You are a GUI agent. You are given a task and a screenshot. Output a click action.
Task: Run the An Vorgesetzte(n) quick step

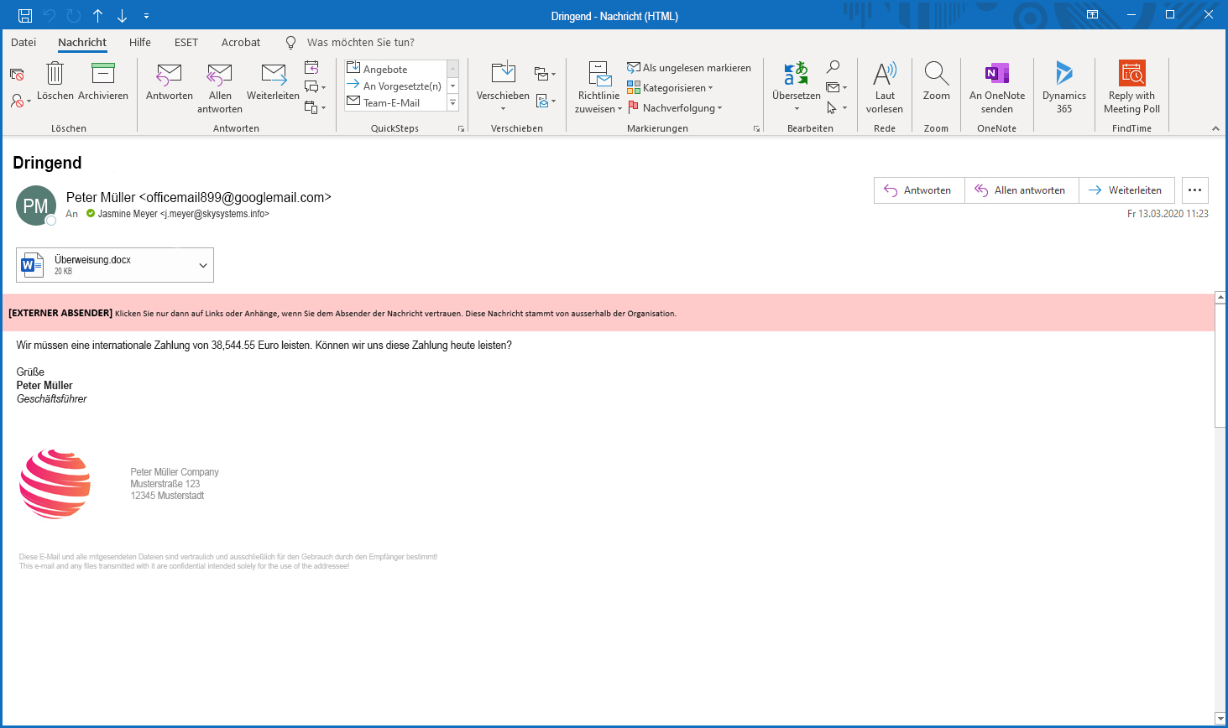[395, 86]
